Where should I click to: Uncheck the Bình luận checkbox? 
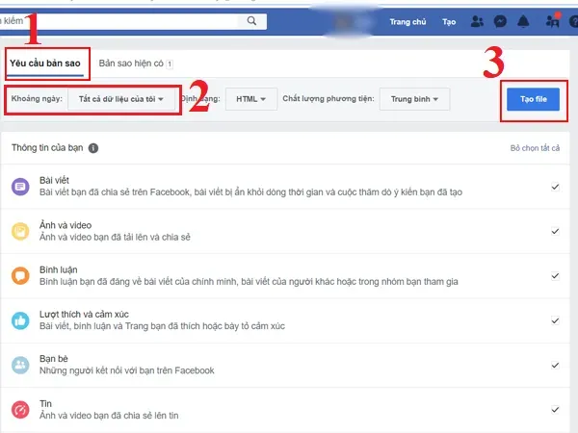pos(555,276)
